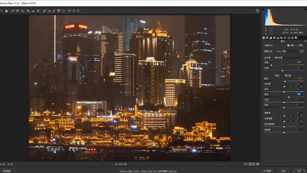Swap before and after settings icon
The height and width of the screenshot is (173, 307).
tap(250, 164)
